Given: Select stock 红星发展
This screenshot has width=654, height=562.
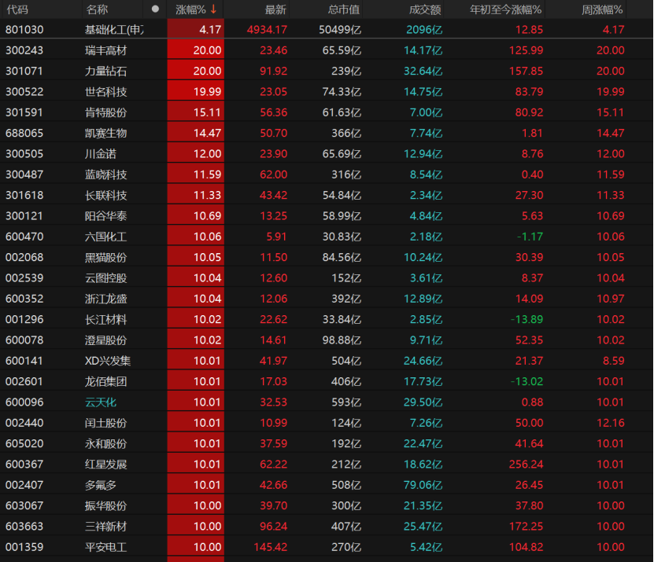Looking at the screenshot, I should point(105,464).
